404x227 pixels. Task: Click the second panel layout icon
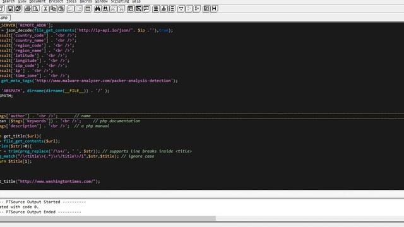pyautogui.click(x=138, y=9)
